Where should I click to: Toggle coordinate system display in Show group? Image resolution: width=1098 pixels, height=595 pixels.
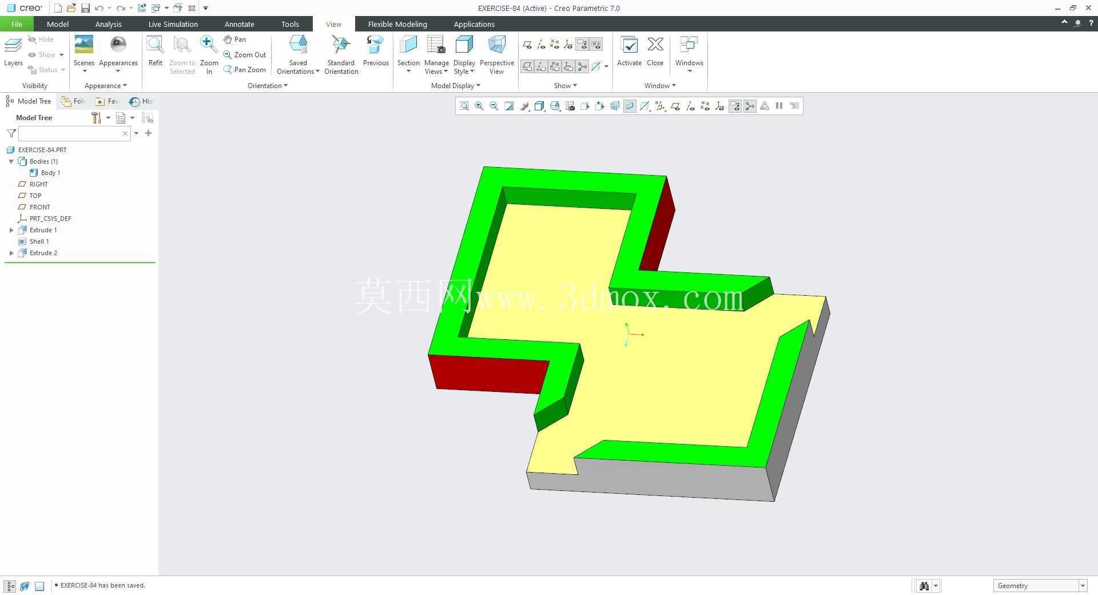568,44
